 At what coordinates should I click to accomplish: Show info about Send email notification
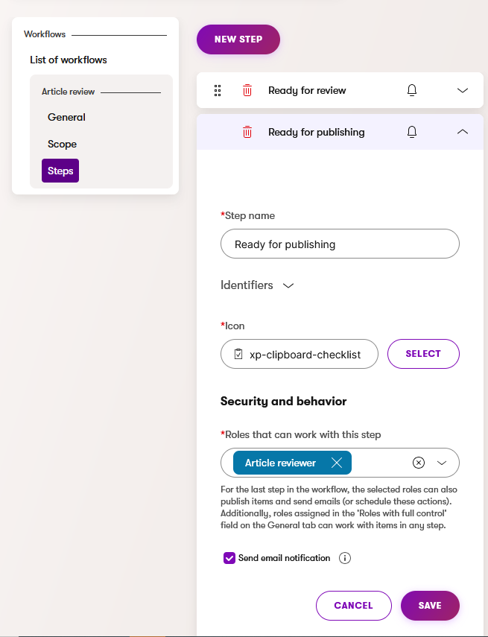click(x=345, y=558)
